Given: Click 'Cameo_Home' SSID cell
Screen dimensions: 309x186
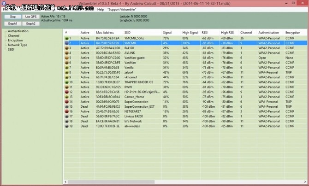Looking at the screenshot, I should click(x=134, y=97).
